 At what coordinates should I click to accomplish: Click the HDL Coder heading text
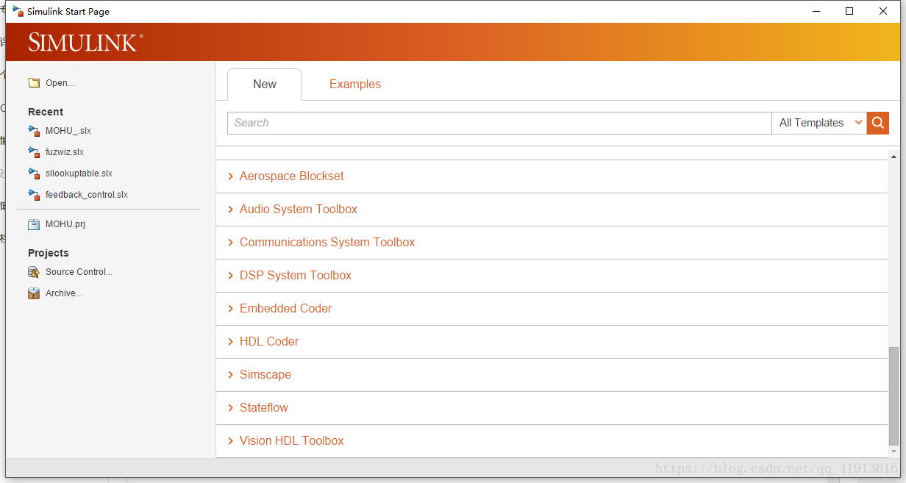(x=269, y=342)
